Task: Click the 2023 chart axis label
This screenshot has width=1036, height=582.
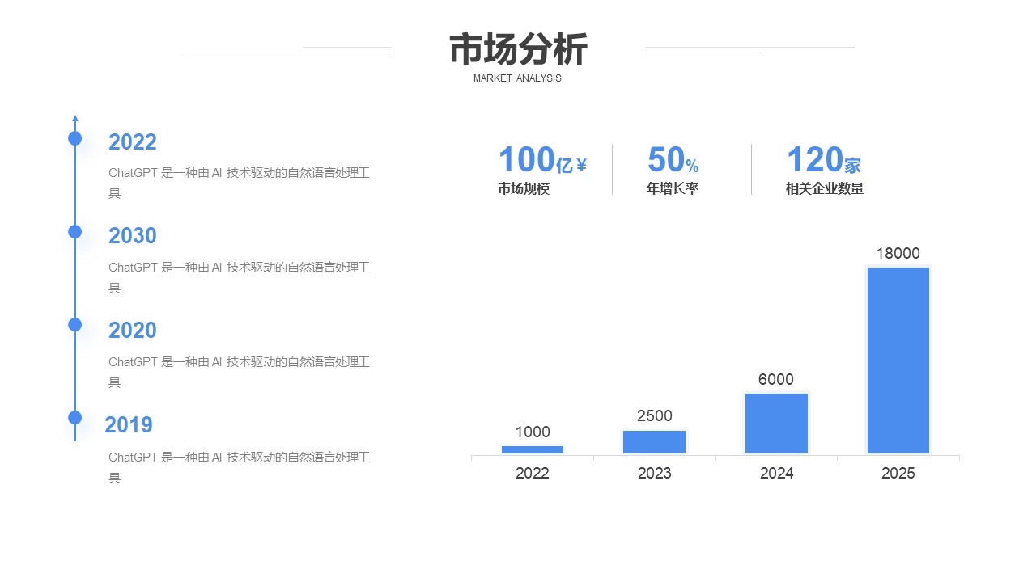Action: point(655,474)
